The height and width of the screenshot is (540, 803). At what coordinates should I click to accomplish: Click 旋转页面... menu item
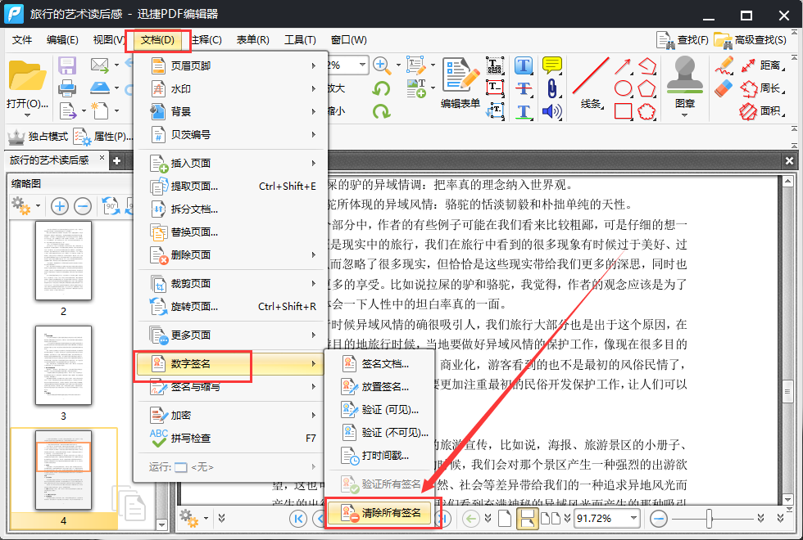coord(230,306)
